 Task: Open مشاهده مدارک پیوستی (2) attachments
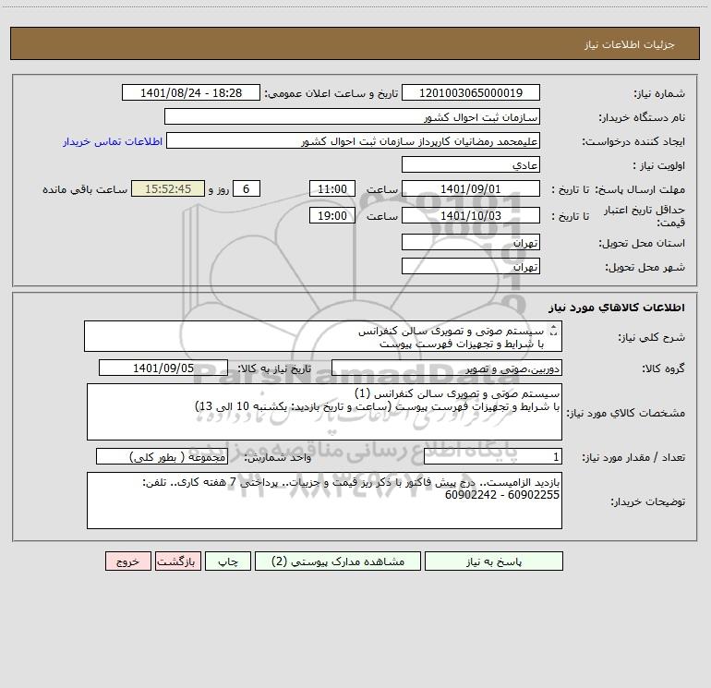tap(338, 561)
